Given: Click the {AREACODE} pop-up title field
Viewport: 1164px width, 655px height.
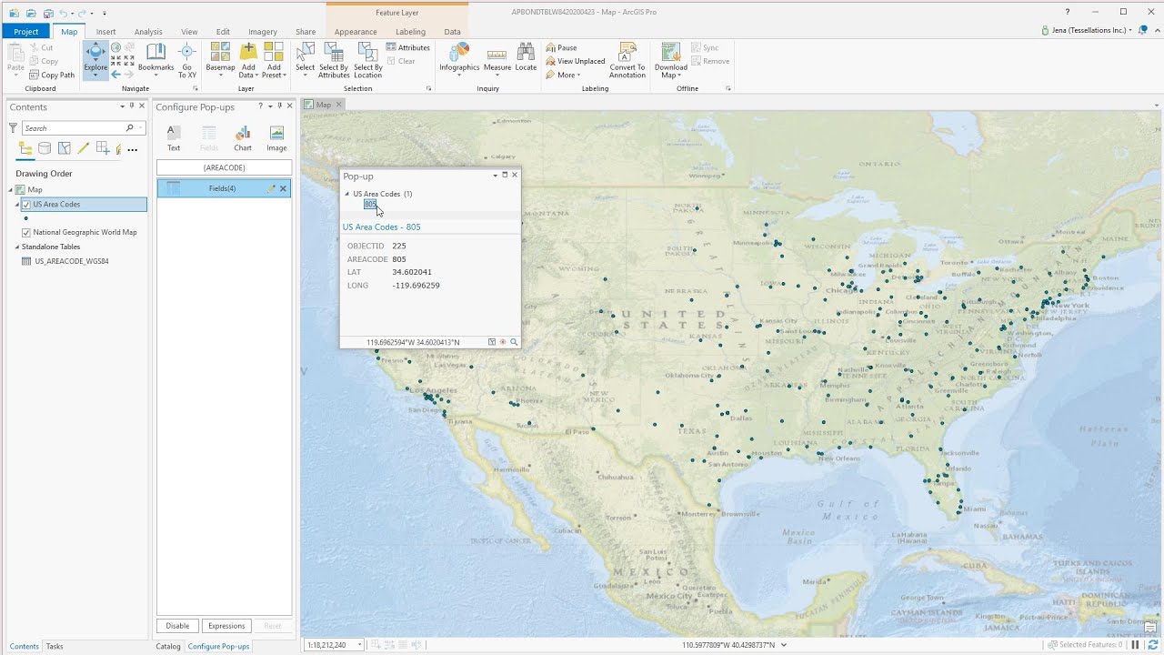Looking at the screenshot, I should point(224,167).
